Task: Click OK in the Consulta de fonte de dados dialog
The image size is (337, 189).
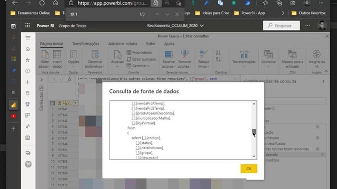Action: [249, 169]
